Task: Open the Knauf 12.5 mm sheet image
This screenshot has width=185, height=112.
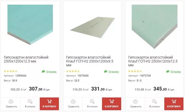Action: (155, 27)
